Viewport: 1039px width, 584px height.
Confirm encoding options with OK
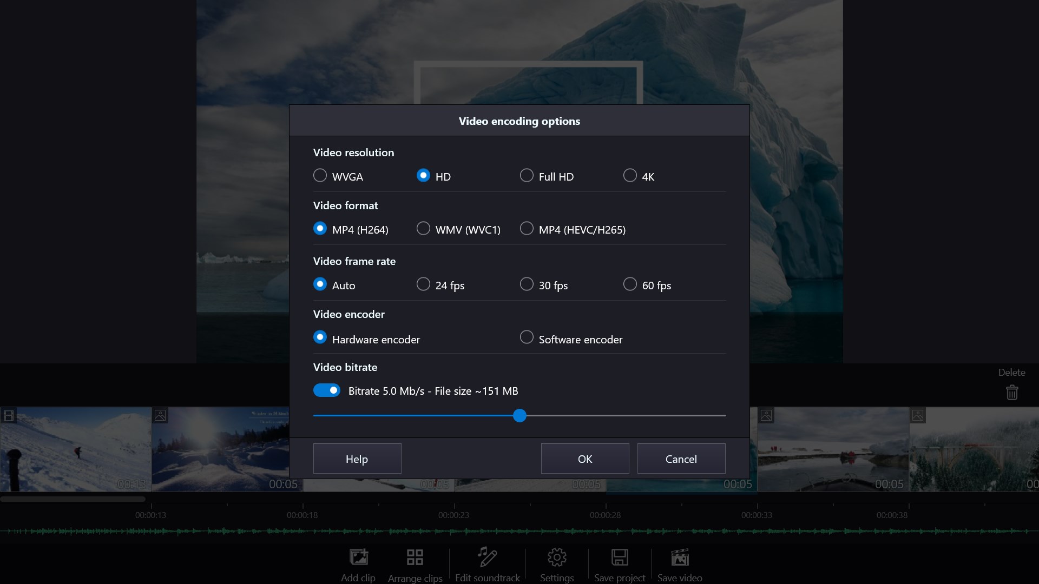click(584, 458)
